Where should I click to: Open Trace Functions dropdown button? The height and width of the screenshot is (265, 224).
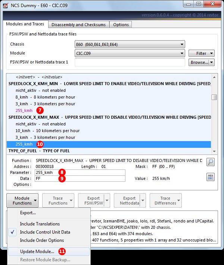click(x=58, y=200)
